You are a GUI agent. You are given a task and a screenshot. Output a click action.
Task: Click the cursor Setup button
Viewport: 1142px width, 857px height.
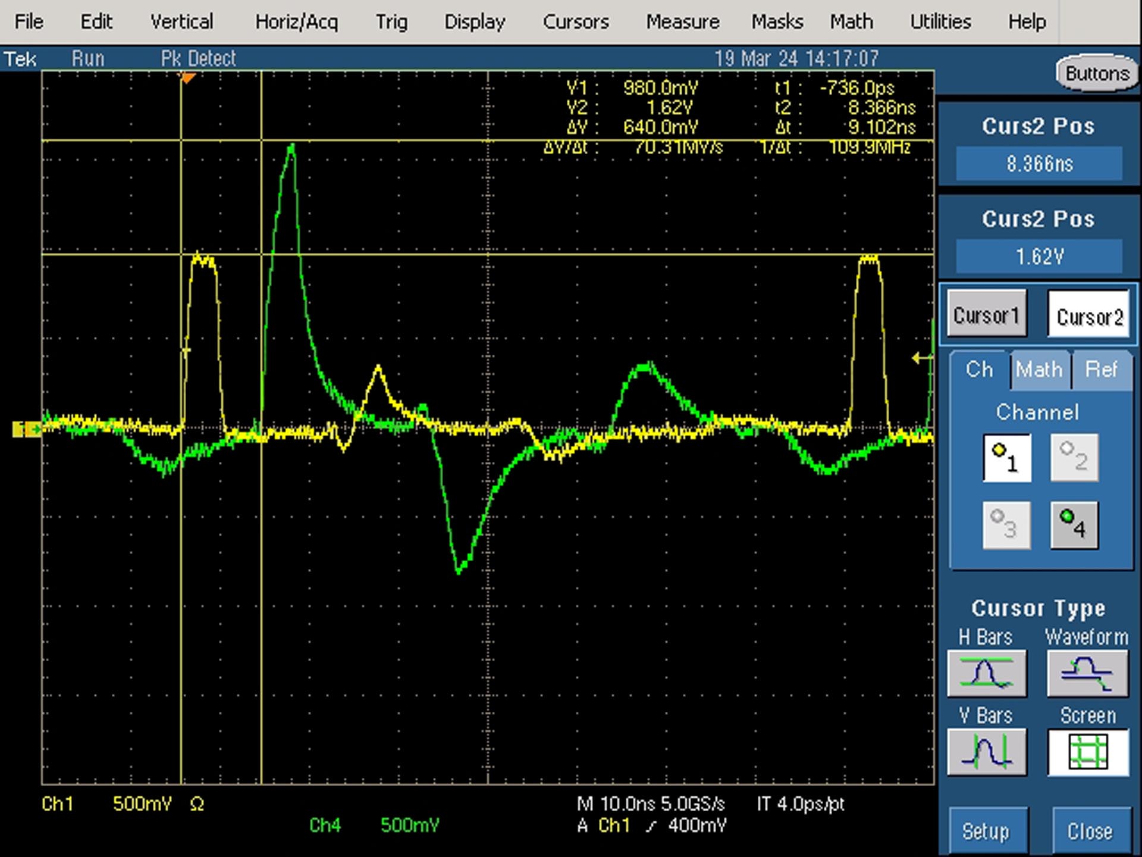click(986, 831)
